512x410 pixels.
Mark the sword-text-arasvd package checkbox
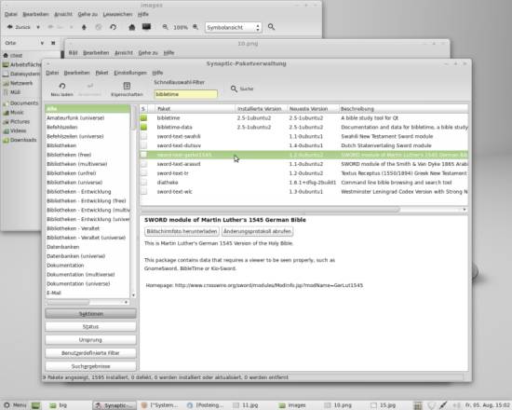143,164
